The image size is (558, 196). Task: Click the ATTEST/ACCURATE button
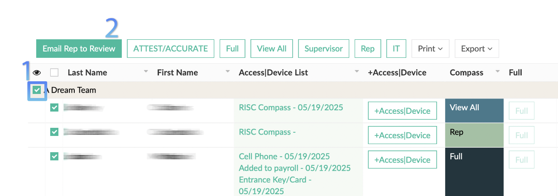(x=171, y=48)
